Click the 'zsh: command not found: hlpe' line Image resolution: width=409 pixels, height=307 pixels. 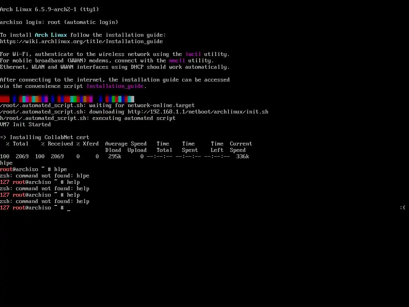(x=45, y=176)
